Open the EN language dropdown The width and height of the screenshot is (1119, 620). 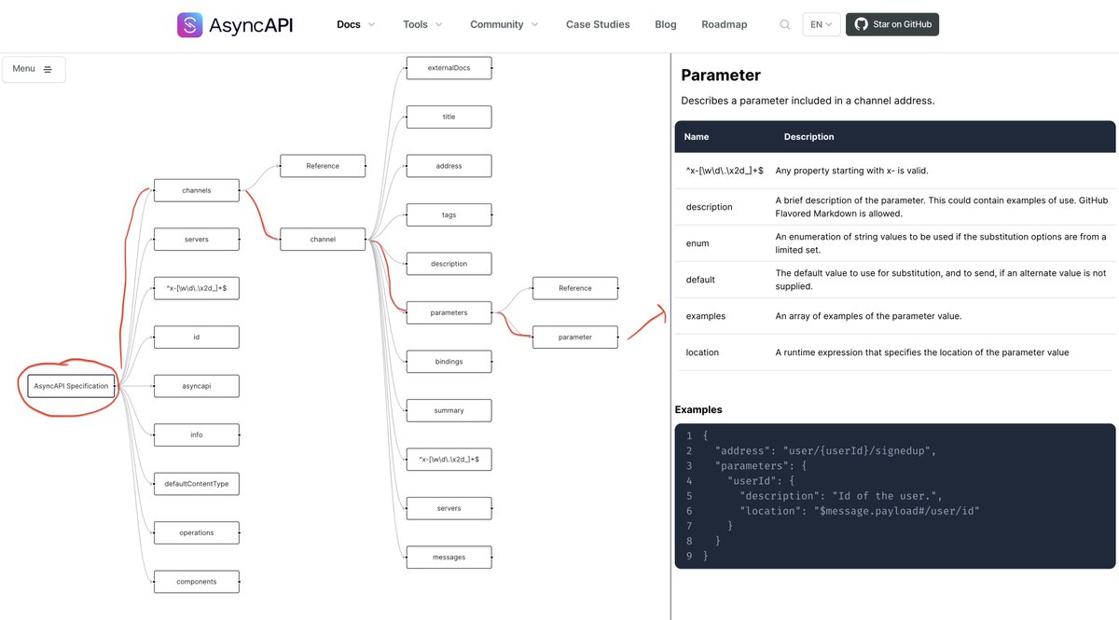pyautogui.click(x=822, y=24)
